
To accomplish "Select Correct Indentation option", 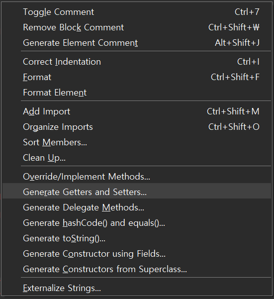I will [137, 62].
